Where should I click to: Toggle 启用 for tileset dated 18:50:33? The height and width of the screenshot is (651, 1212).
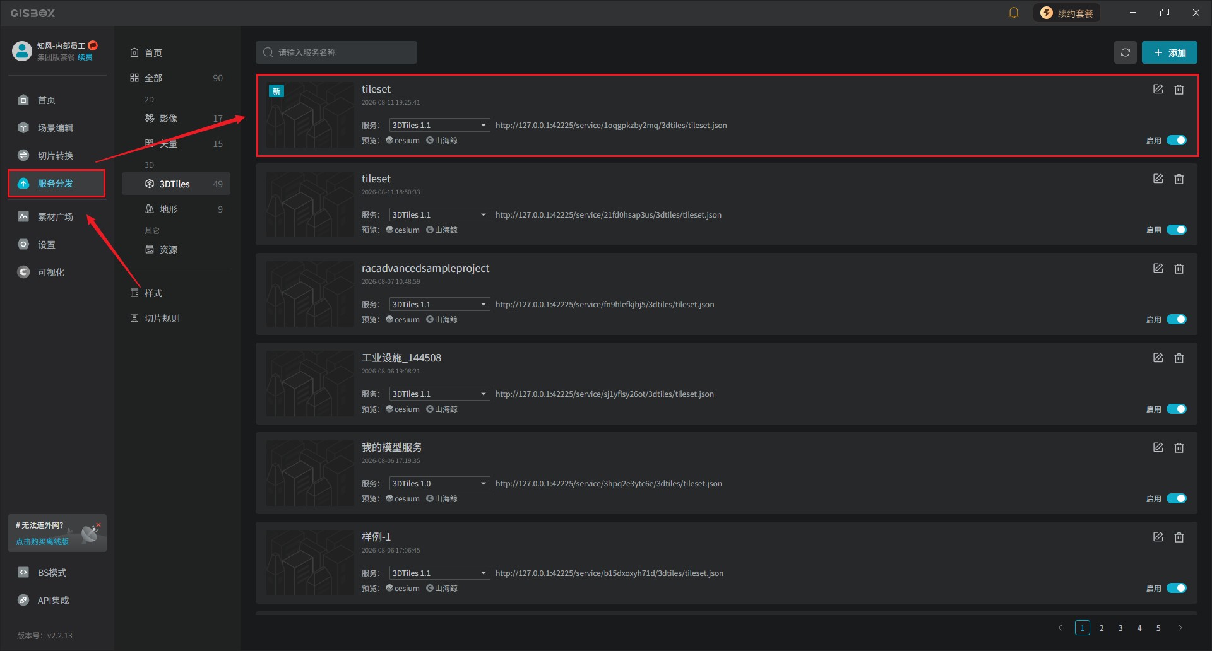(1177, 230)
